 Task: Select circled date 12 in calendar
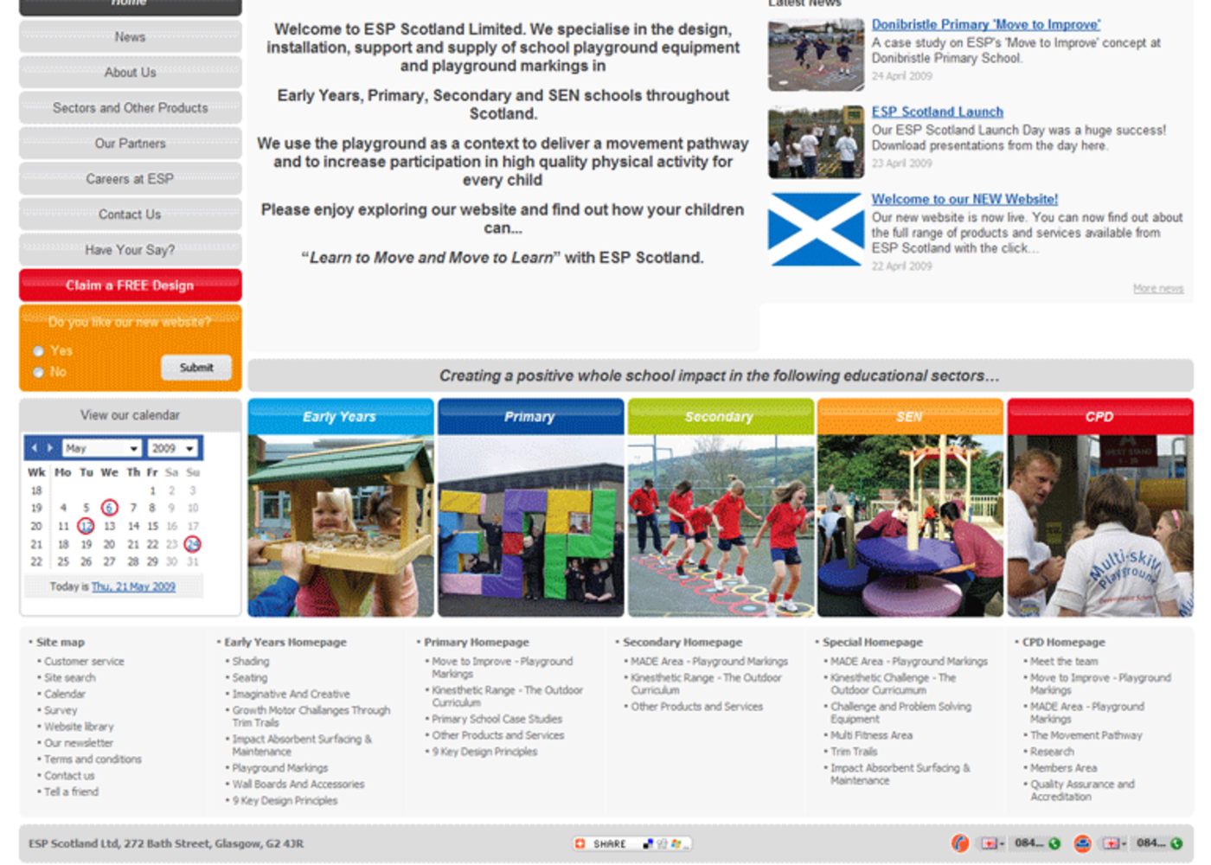coord(86,526)
